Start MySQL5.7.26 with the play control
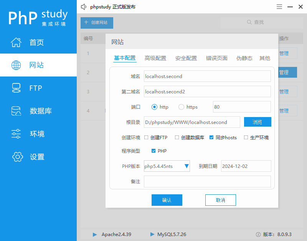The image size is (307, 241). coord(153,234)
